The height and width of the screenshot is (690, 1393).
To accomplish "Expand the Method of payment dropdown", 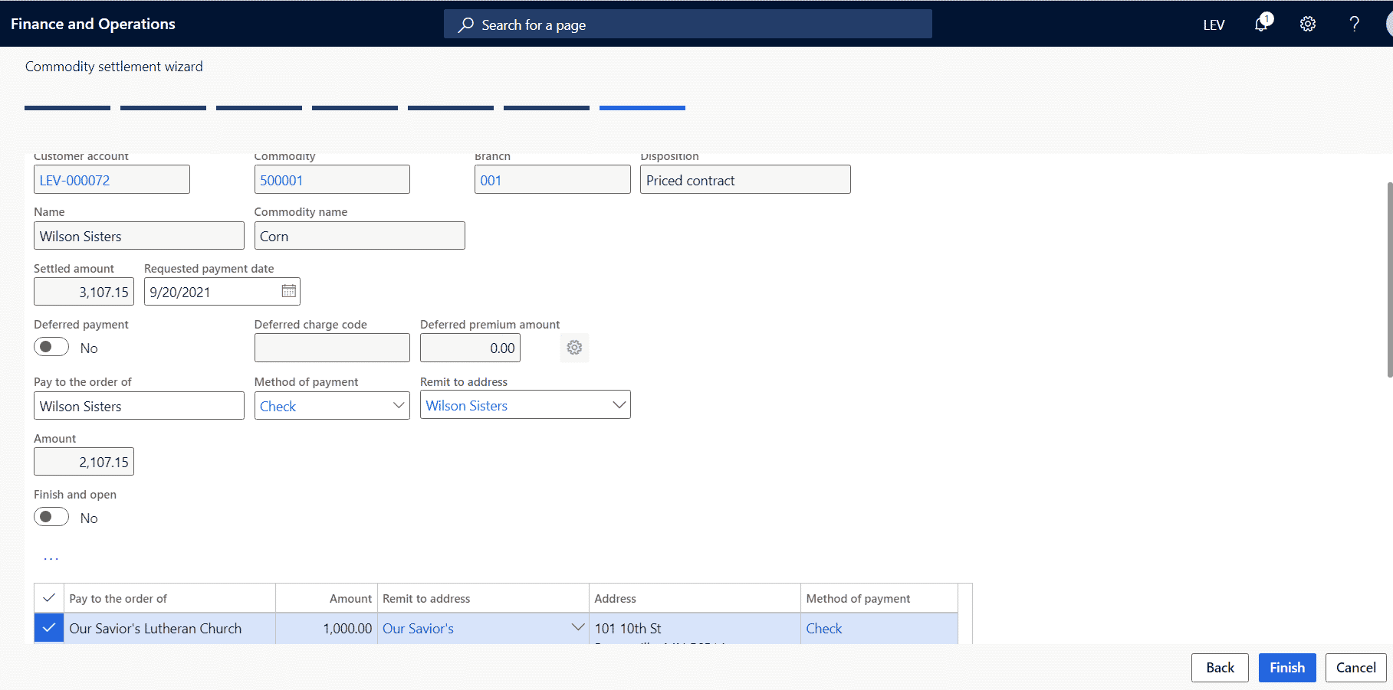I will point(399,405).
